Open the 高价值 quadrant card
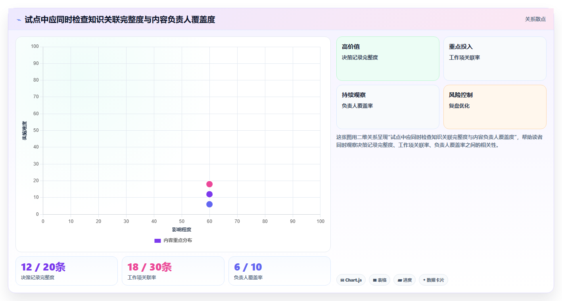Screen dimensions: 562x301 (x=388, y=59)
